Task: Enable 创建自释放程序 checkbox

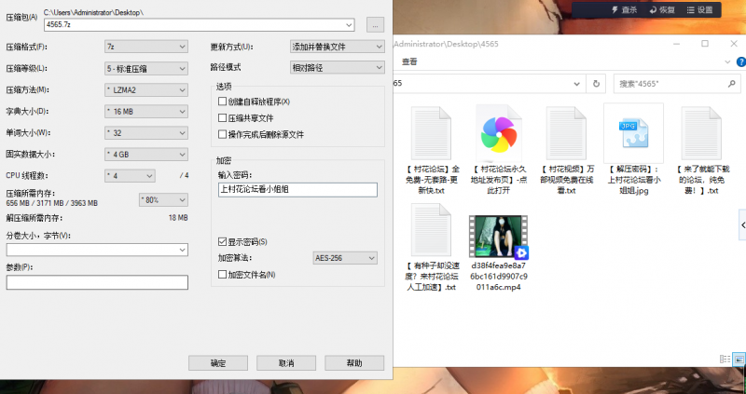Action: [x=222, y=102]
